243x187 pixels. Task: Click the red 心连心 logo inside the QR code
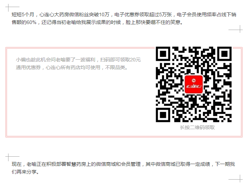[x=194, y=84]
